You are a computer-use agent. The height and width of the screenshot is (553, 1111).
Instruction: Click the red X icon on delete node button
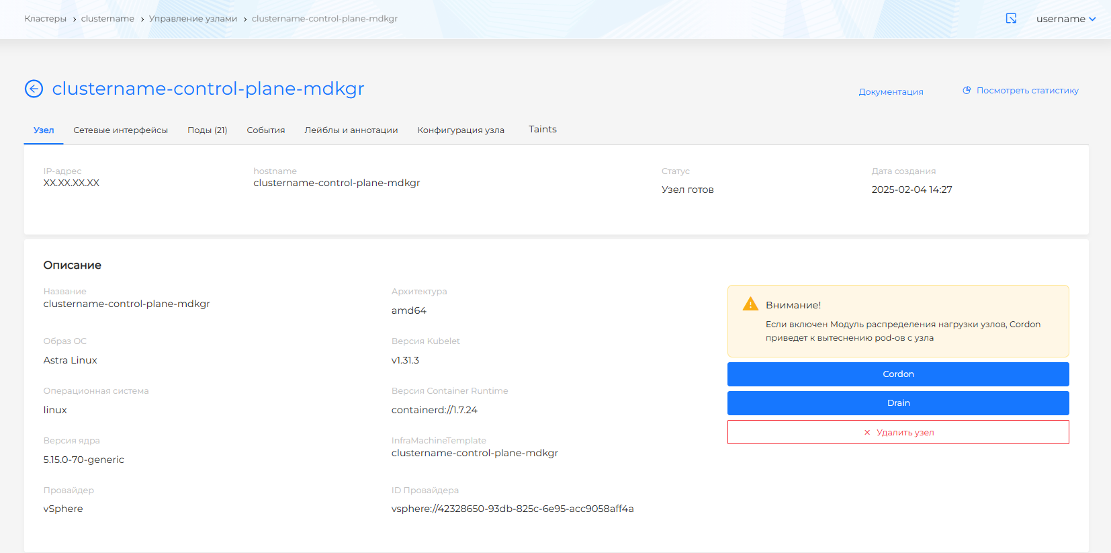coord(867,433)
